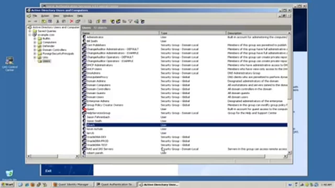Open the View menu
Screen dimensions: 335x188
[x=56, y=16]
